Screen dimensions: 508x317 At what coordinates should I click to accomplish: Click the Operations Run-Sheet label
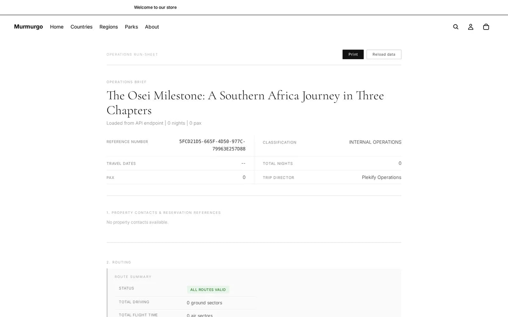point(132,55)
